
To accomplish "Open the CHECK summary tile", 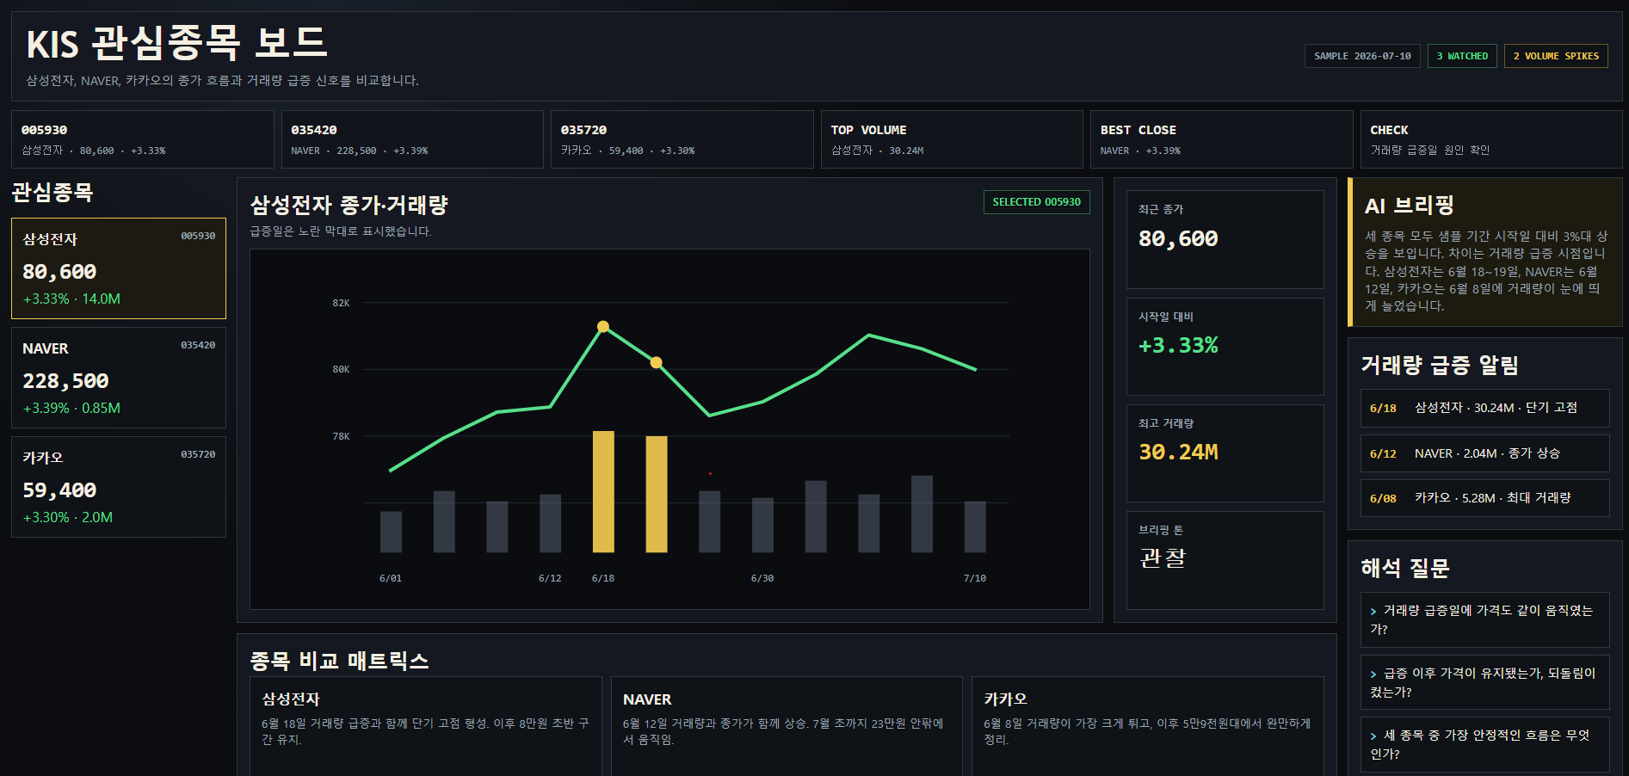I will coord(1491,139).
